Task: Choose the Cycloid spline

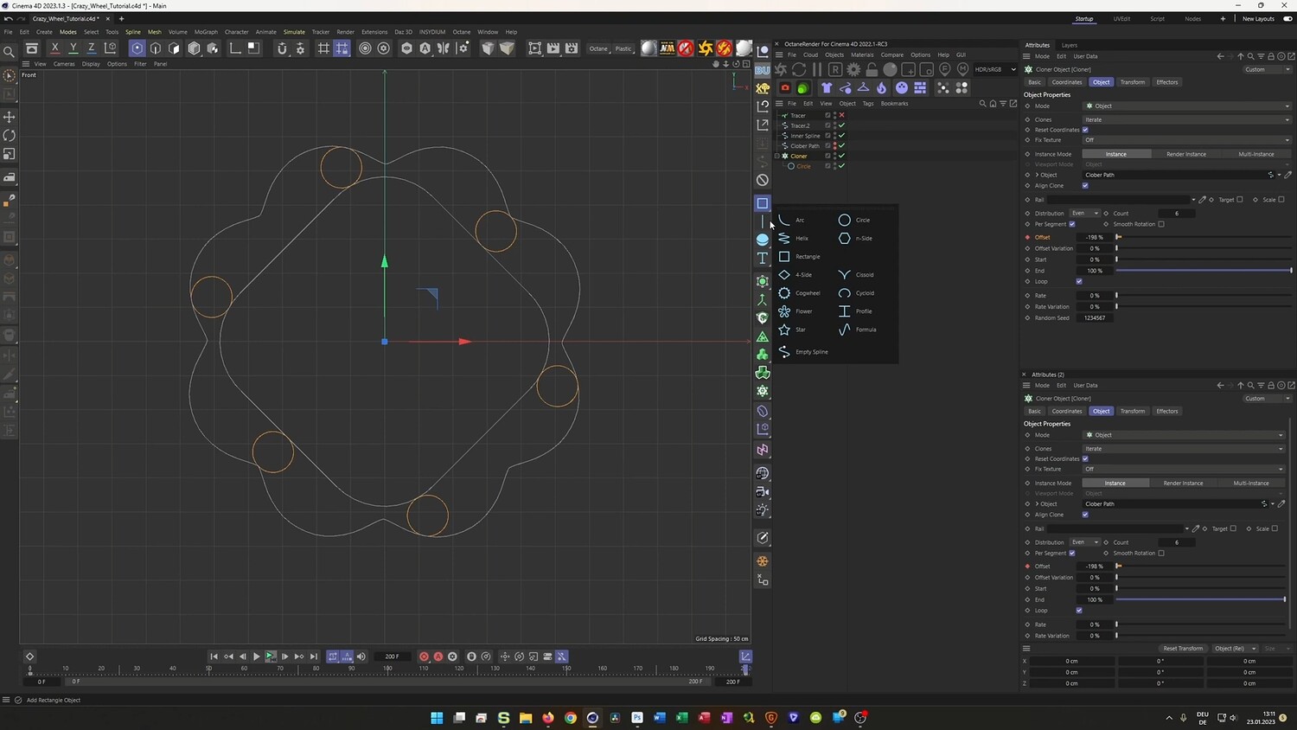Action: pyautogui.click(x=856, y=292)
